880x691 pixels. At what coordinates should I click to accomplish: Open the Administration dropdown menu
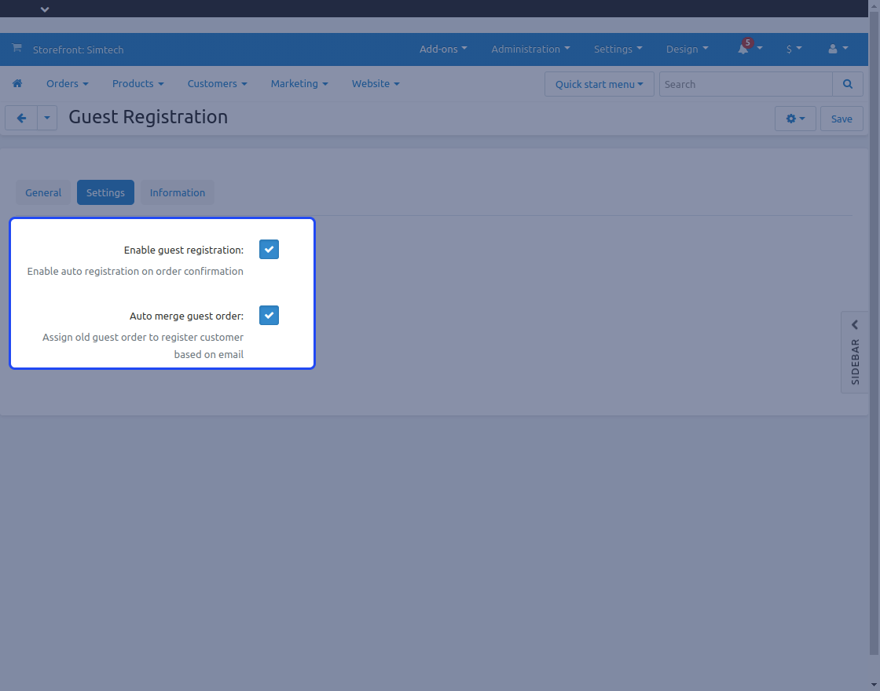(x=530, y=49)
